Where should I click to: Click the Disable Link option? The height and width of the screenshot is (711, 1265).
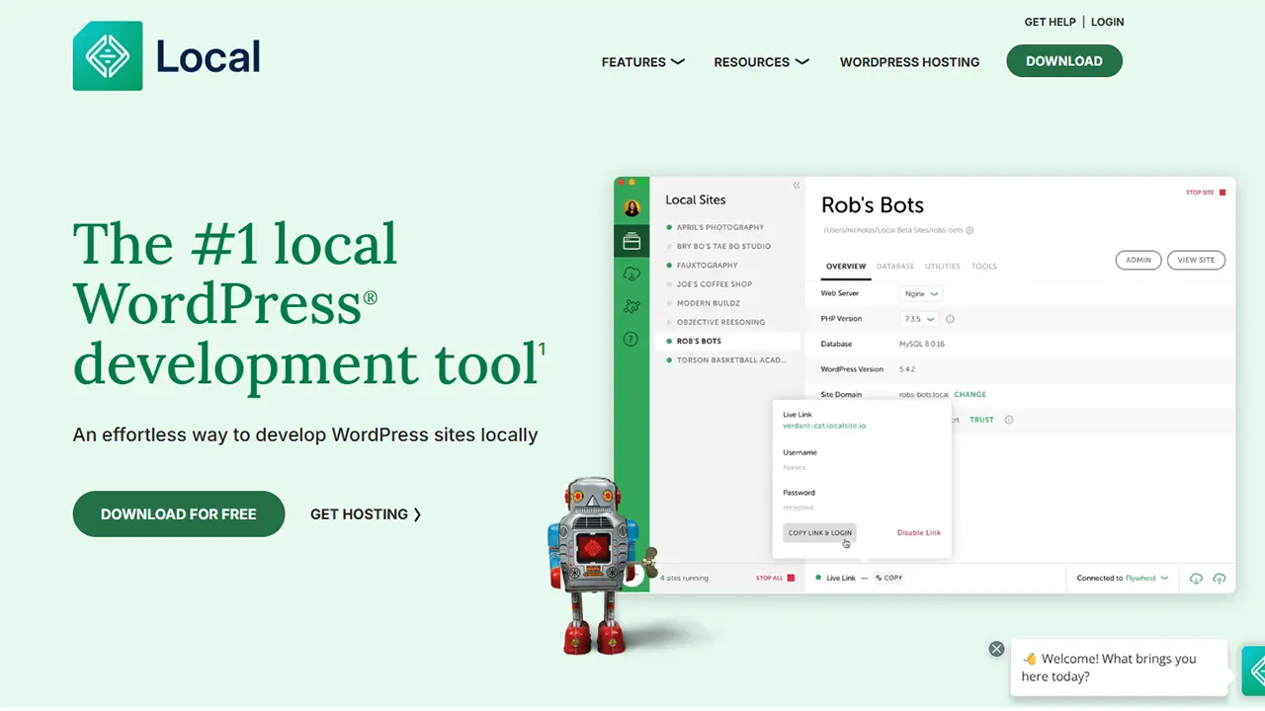pyautogui.click(x=919, y=533)
